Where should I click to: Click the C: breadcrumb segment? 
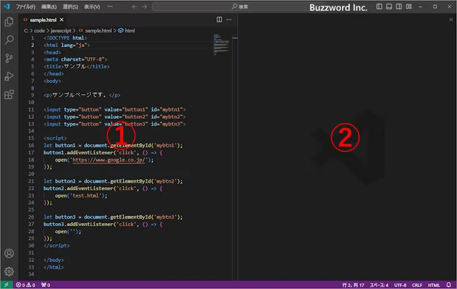point(26,31)
